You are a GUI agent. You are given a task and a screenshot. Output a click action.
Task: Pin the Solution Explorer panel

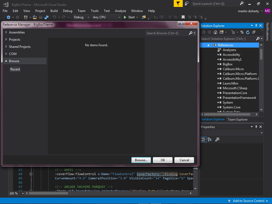pyautogui.click(x=256, y=26)
